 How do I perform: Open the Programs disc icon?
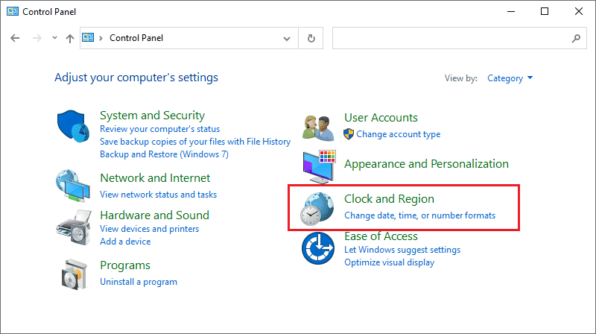point(74,274)
